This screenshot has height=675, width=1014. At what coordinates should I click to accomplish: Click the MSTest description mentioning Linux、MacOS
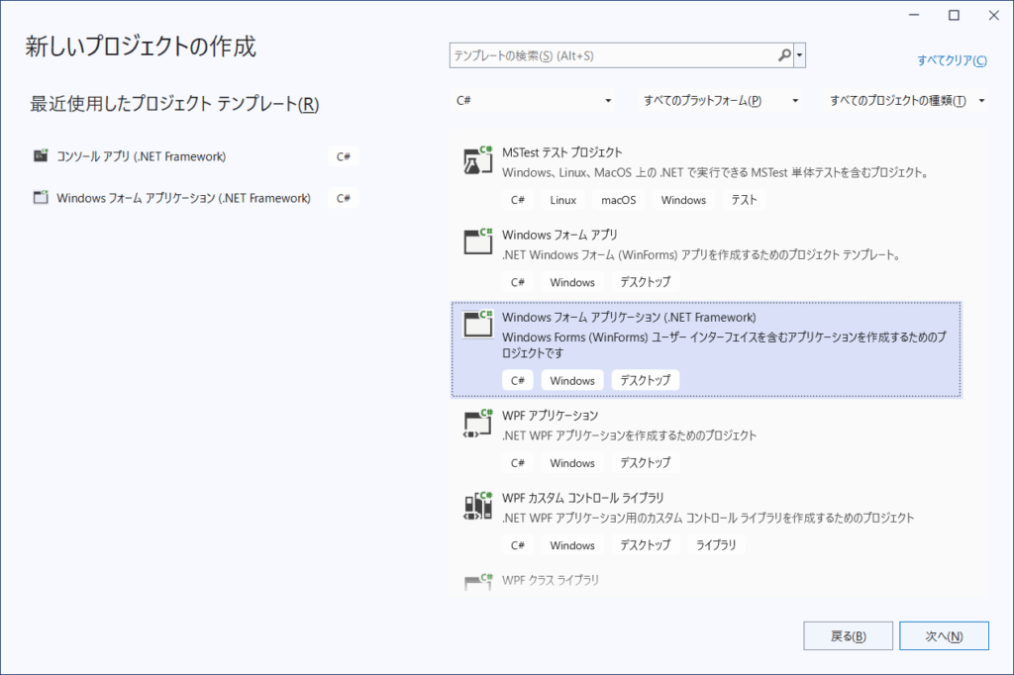(716, 172)
